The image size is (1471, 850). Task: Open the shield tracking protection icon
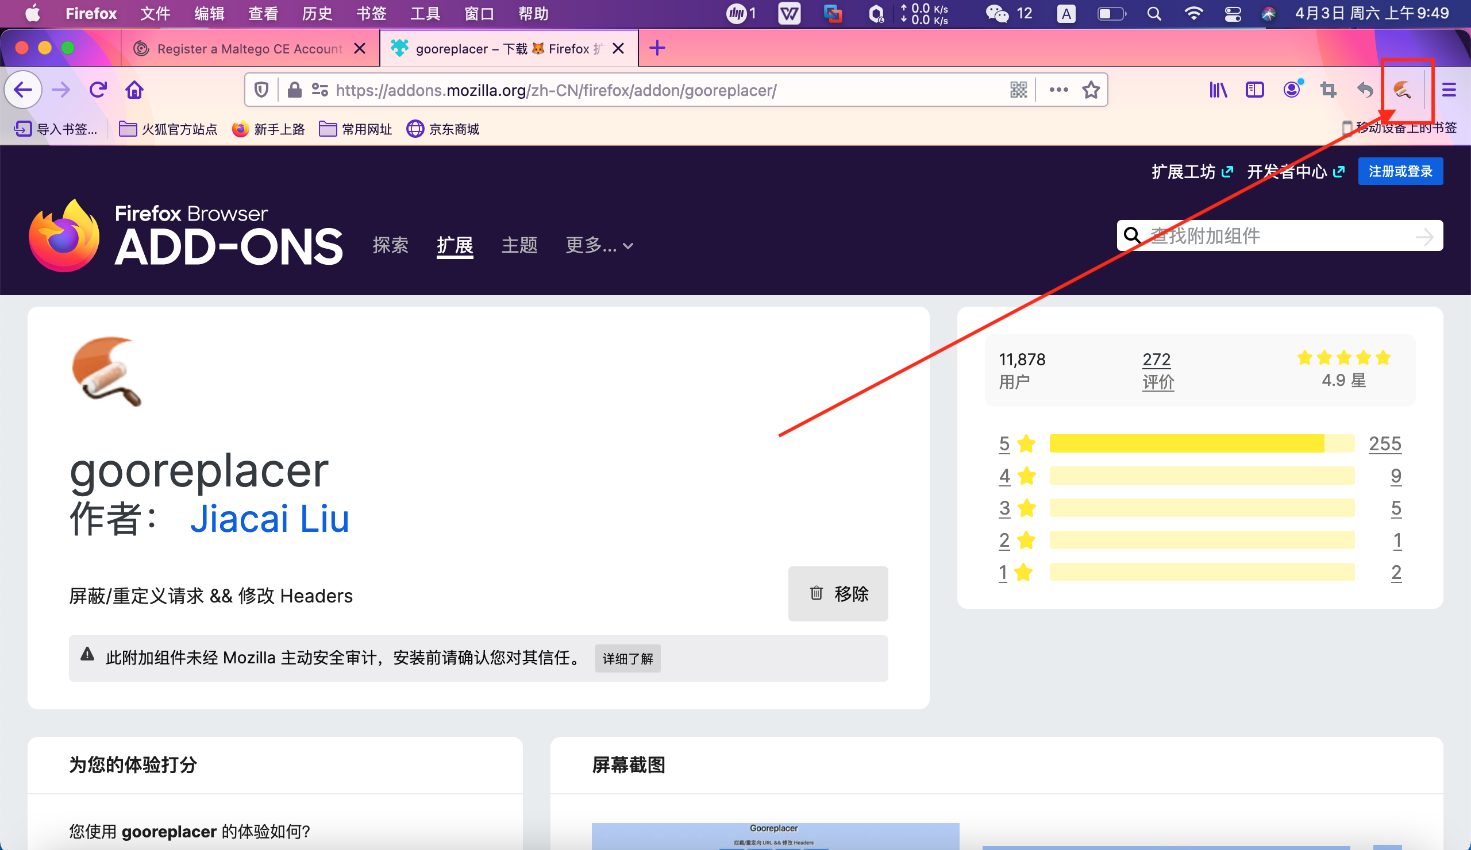point(260,90)
